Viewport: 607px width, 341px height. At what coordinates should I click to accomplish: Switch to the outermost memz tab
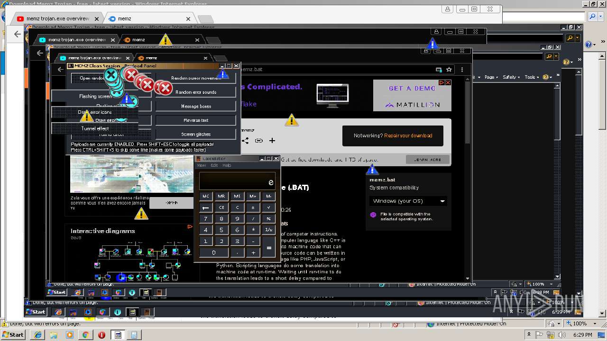pyautogui.click(x=149, y=19)
